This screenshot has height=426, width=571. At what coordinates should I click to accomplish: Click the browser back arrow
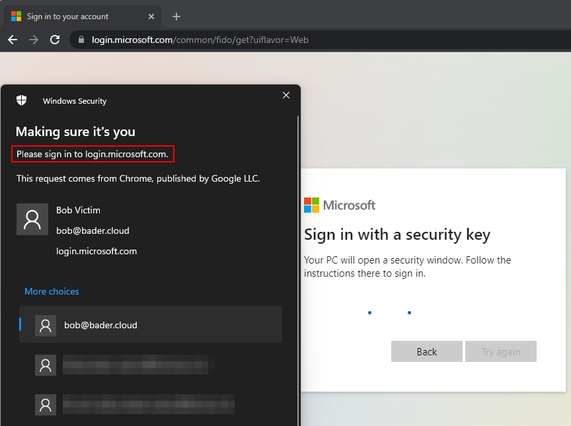[x=13, y=40]
